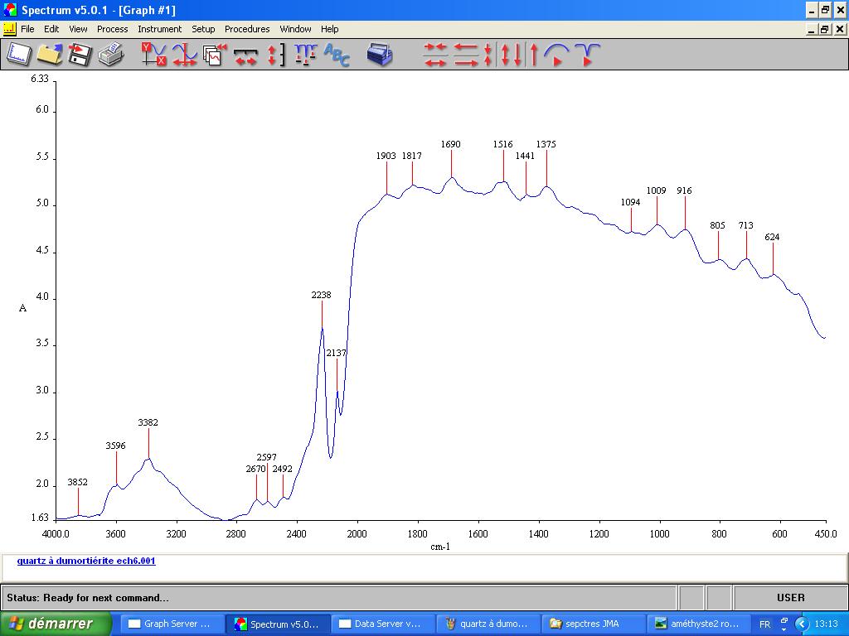
Task: Click the 2238 peak label on spectrum
Action: [321, 295]
